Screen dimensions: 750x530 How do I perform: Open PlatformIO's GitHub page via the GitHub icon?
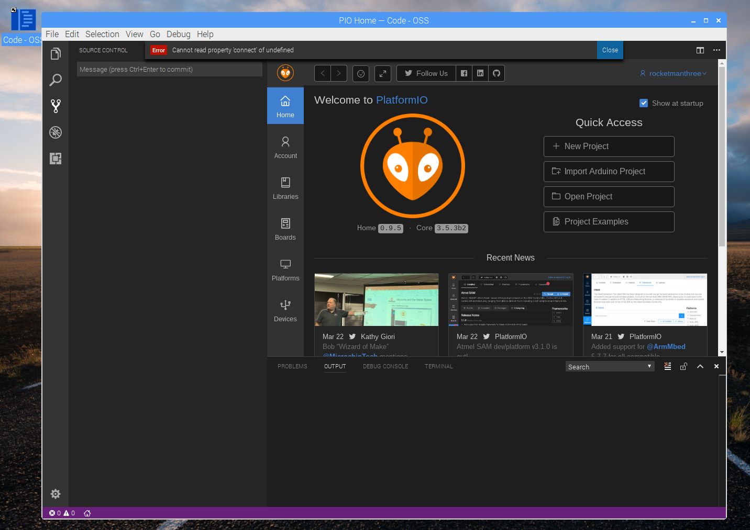click(x=495, y=73)
